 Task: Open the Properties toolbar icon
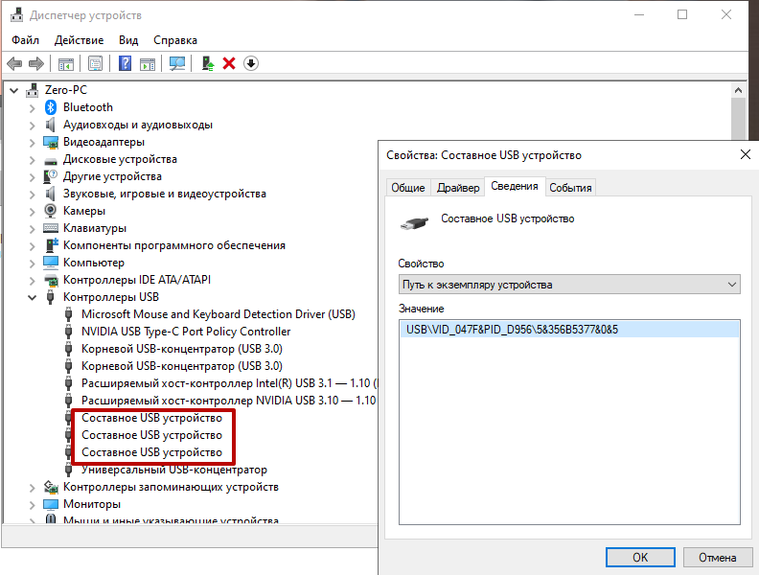(x=96, y=63)
